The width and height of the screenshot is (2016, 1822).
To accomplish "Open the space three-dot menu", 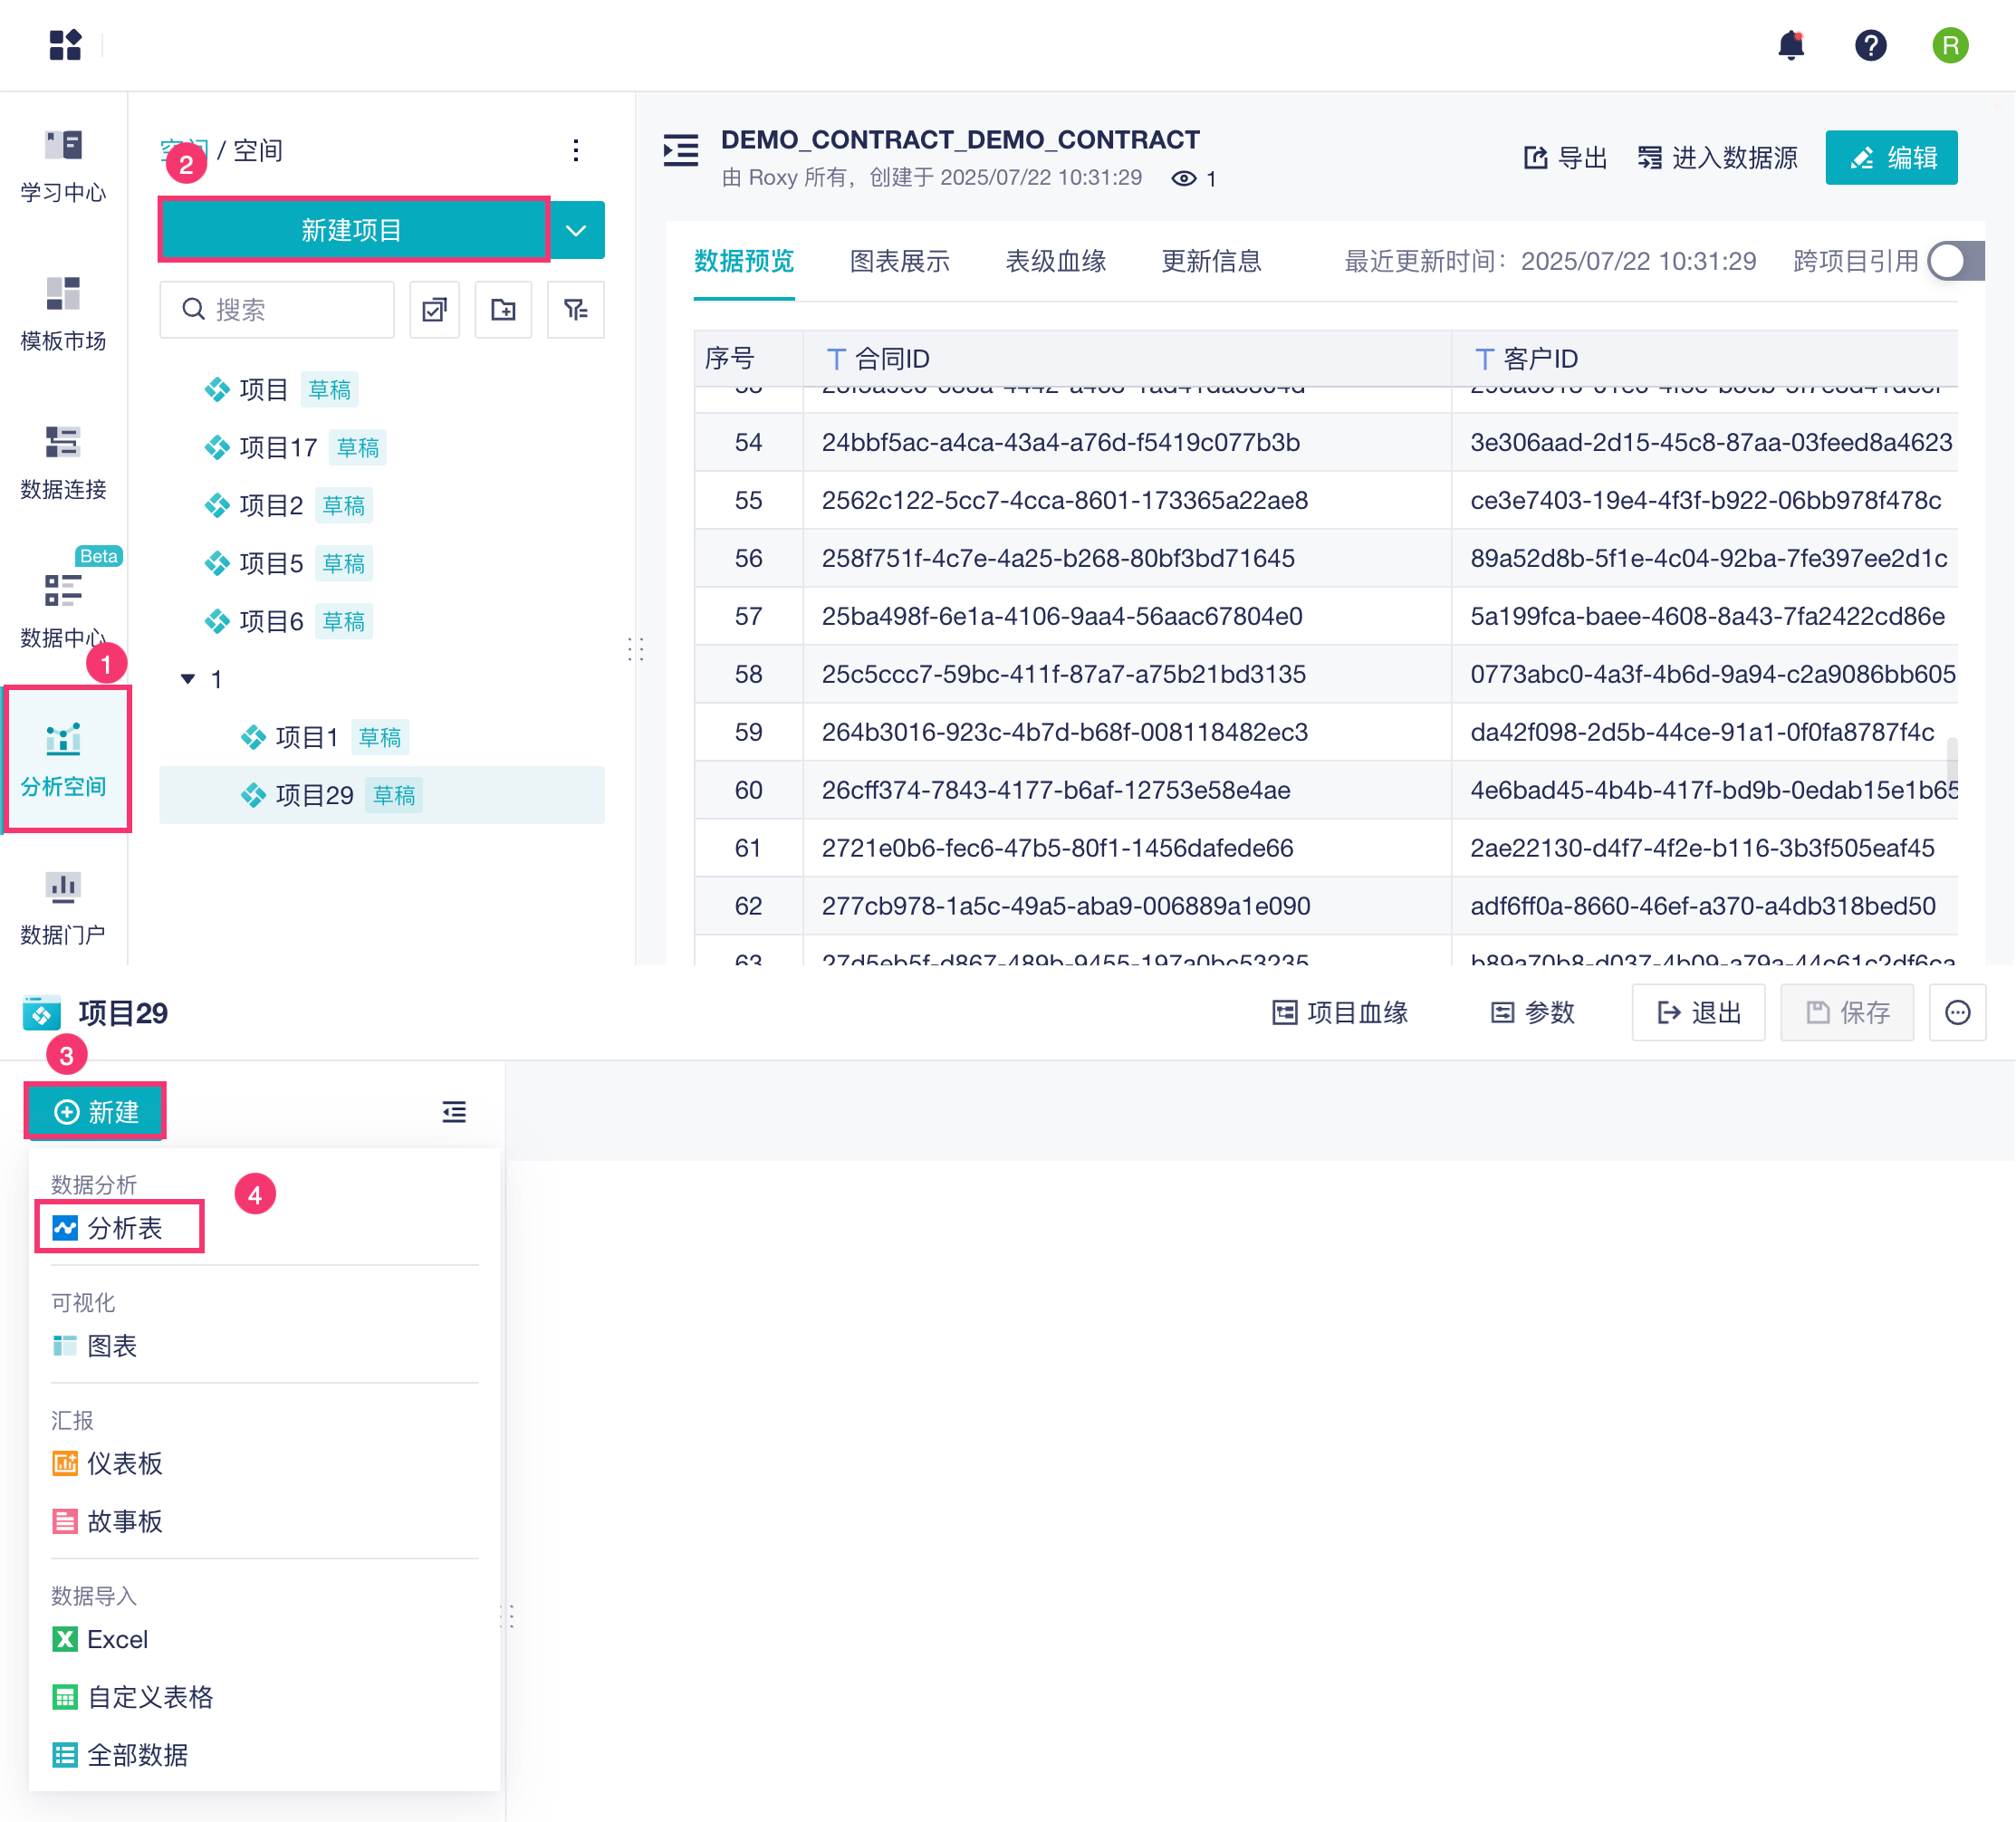I will point(575,151).
